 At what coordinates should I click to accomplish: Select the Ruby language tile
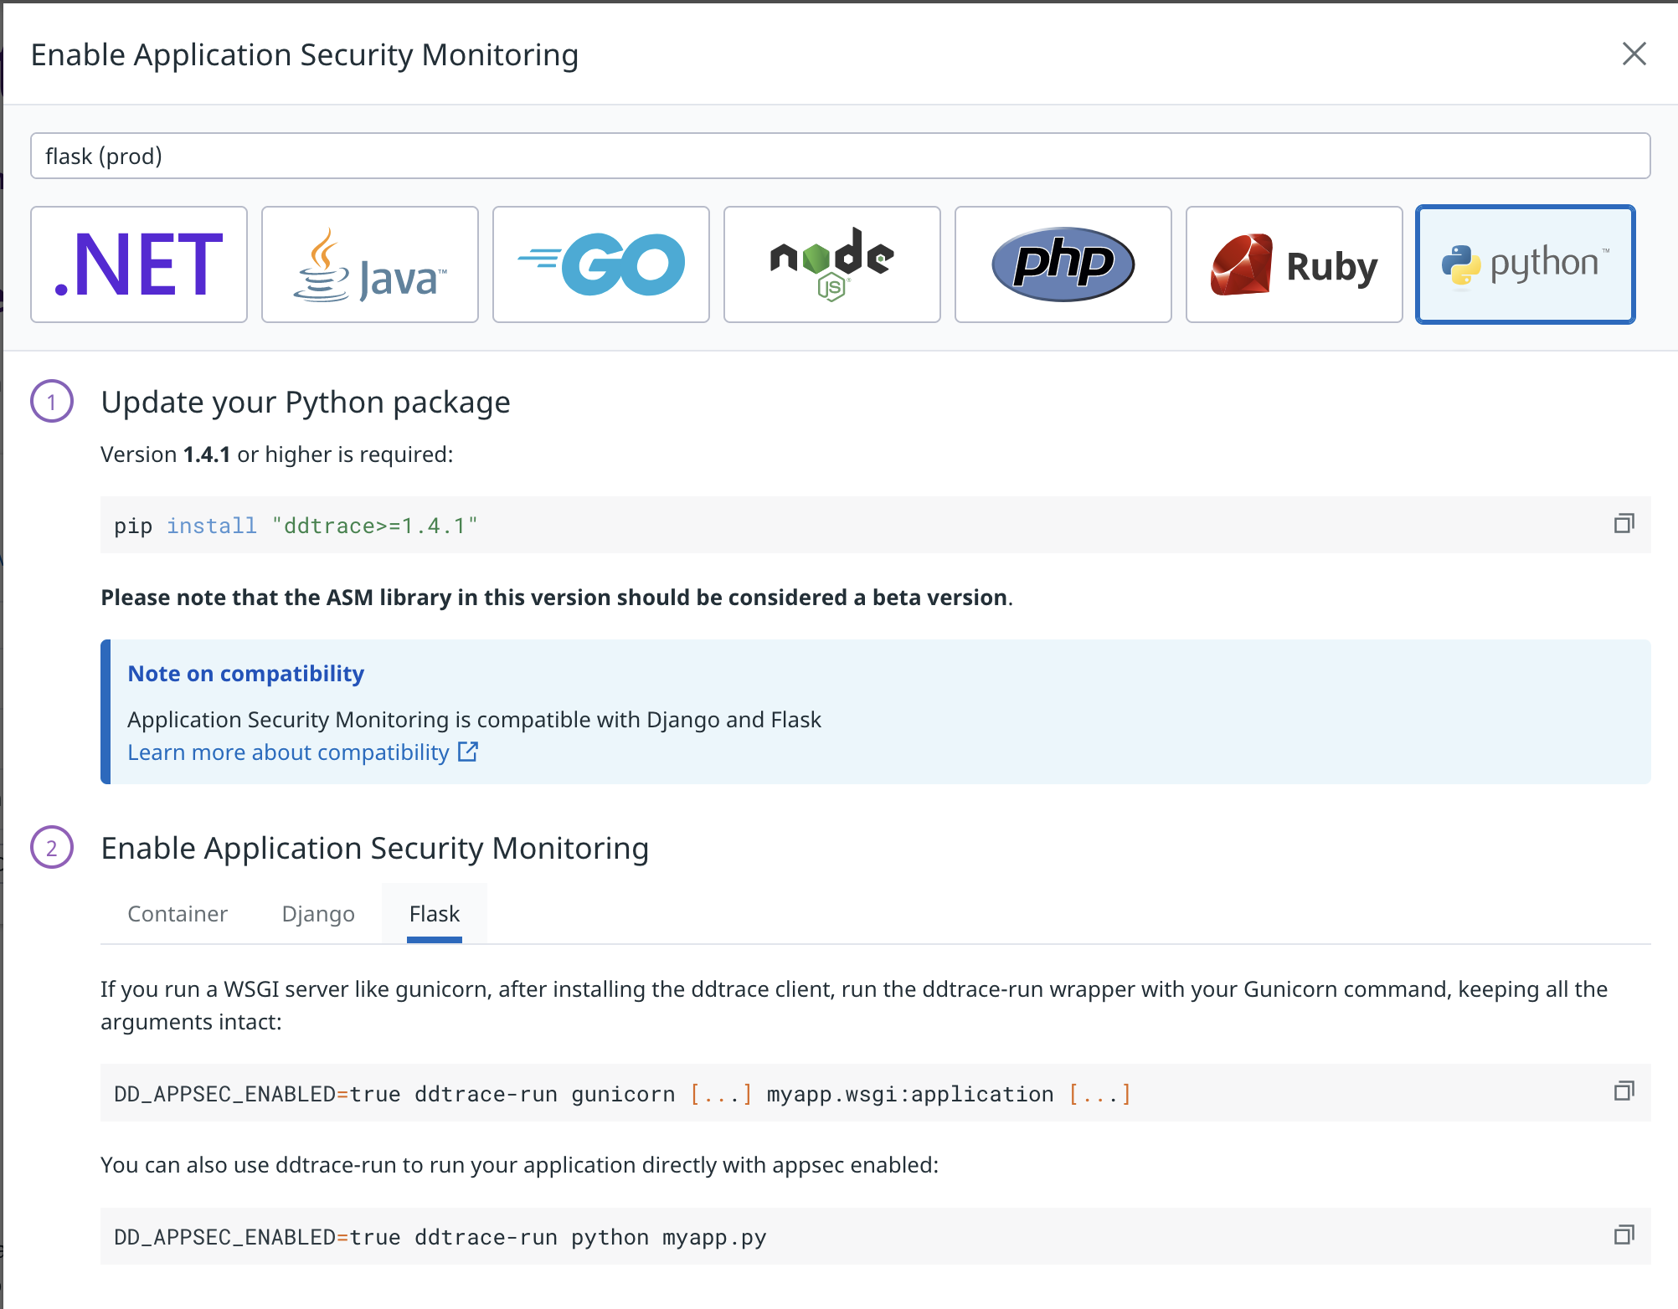[x=1294, y=264]
